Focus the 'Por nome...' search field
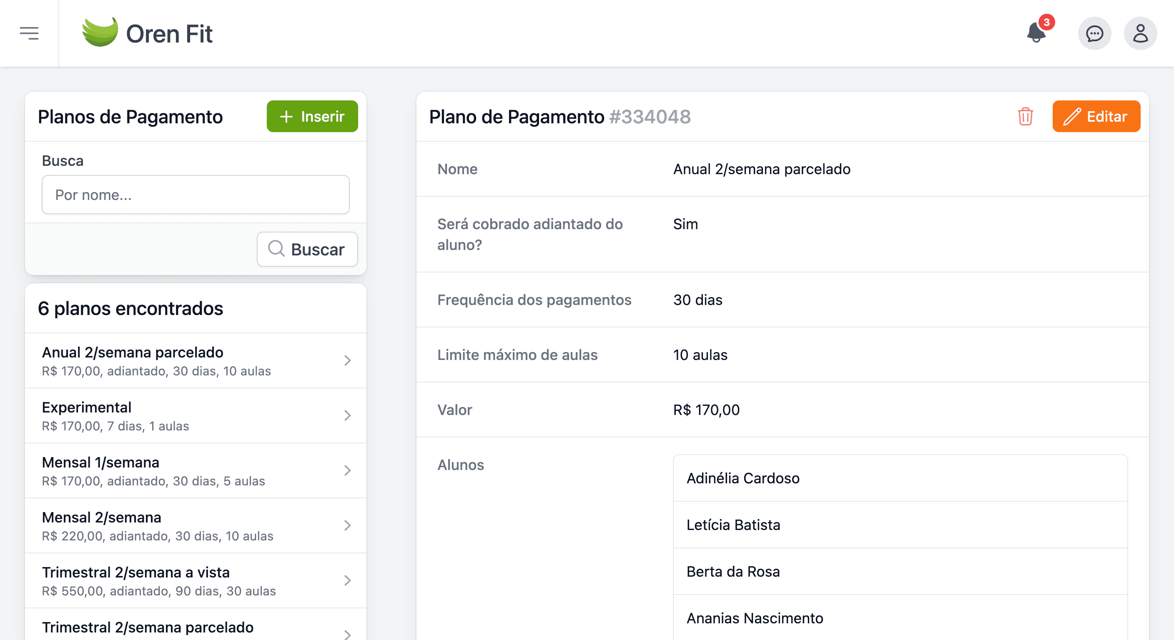 [196, 195]
